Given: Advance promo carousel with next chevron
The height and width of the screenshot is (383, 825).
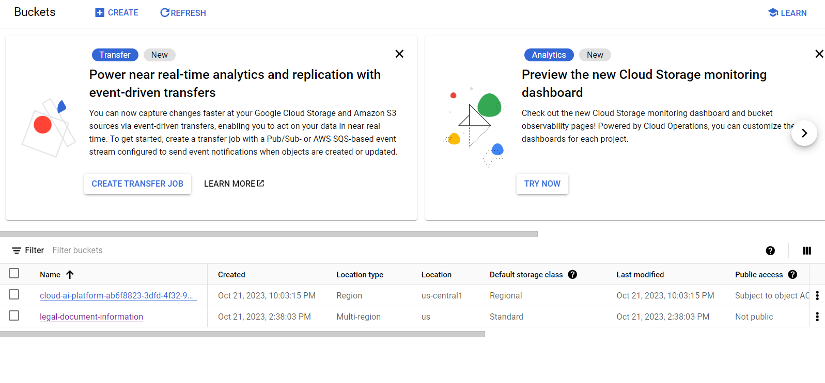Looking at the screenshot, I should pyautogui.click(x=804, y=133).
